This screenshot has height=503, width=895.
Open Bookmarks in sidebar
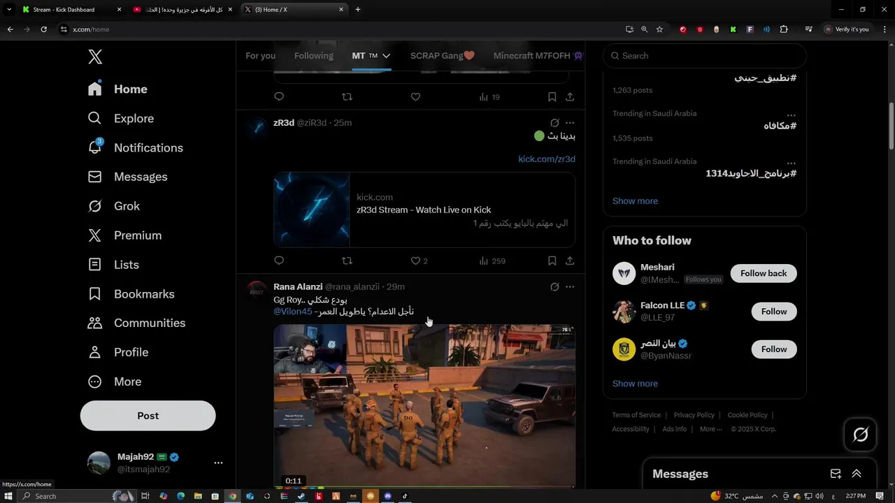point(131,295)
